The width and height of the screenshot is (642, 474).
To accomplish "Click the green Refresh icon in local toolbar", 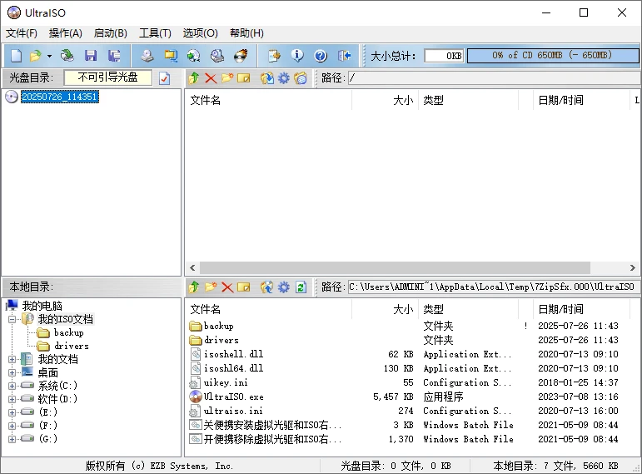I will tap(301, 287).
